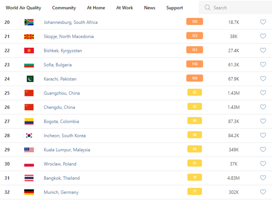The height and width of the screenshot is (202, 272).
Task: Favorite Johannesburg using its heart icon
Action: tap(263, 22)
